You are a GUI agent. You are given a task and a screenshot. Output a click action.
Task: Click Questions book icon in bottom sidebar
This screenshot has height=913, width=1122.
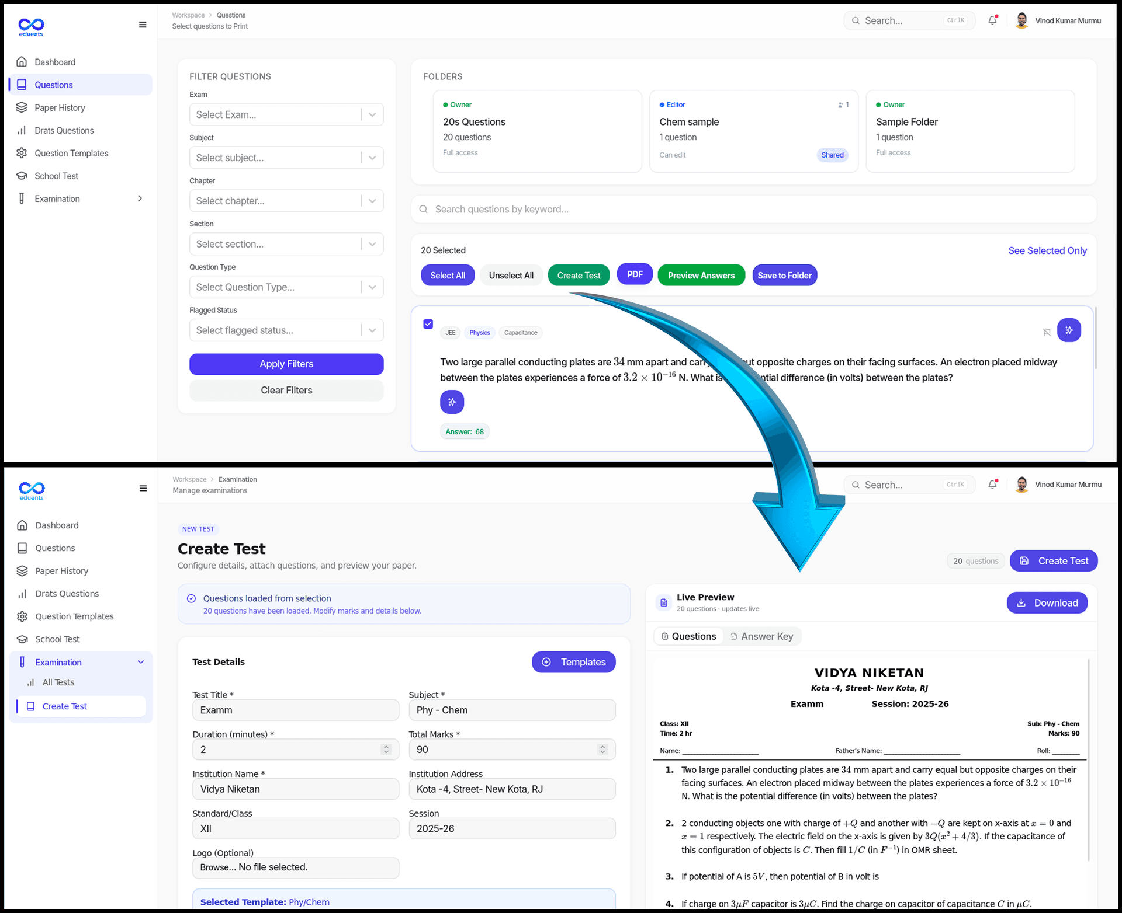pyautogui.click(x=22, y=548)
